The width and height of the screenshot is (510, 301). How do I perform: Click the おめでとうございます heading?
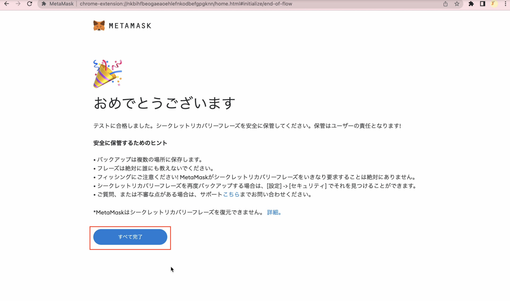click(164, 103)
